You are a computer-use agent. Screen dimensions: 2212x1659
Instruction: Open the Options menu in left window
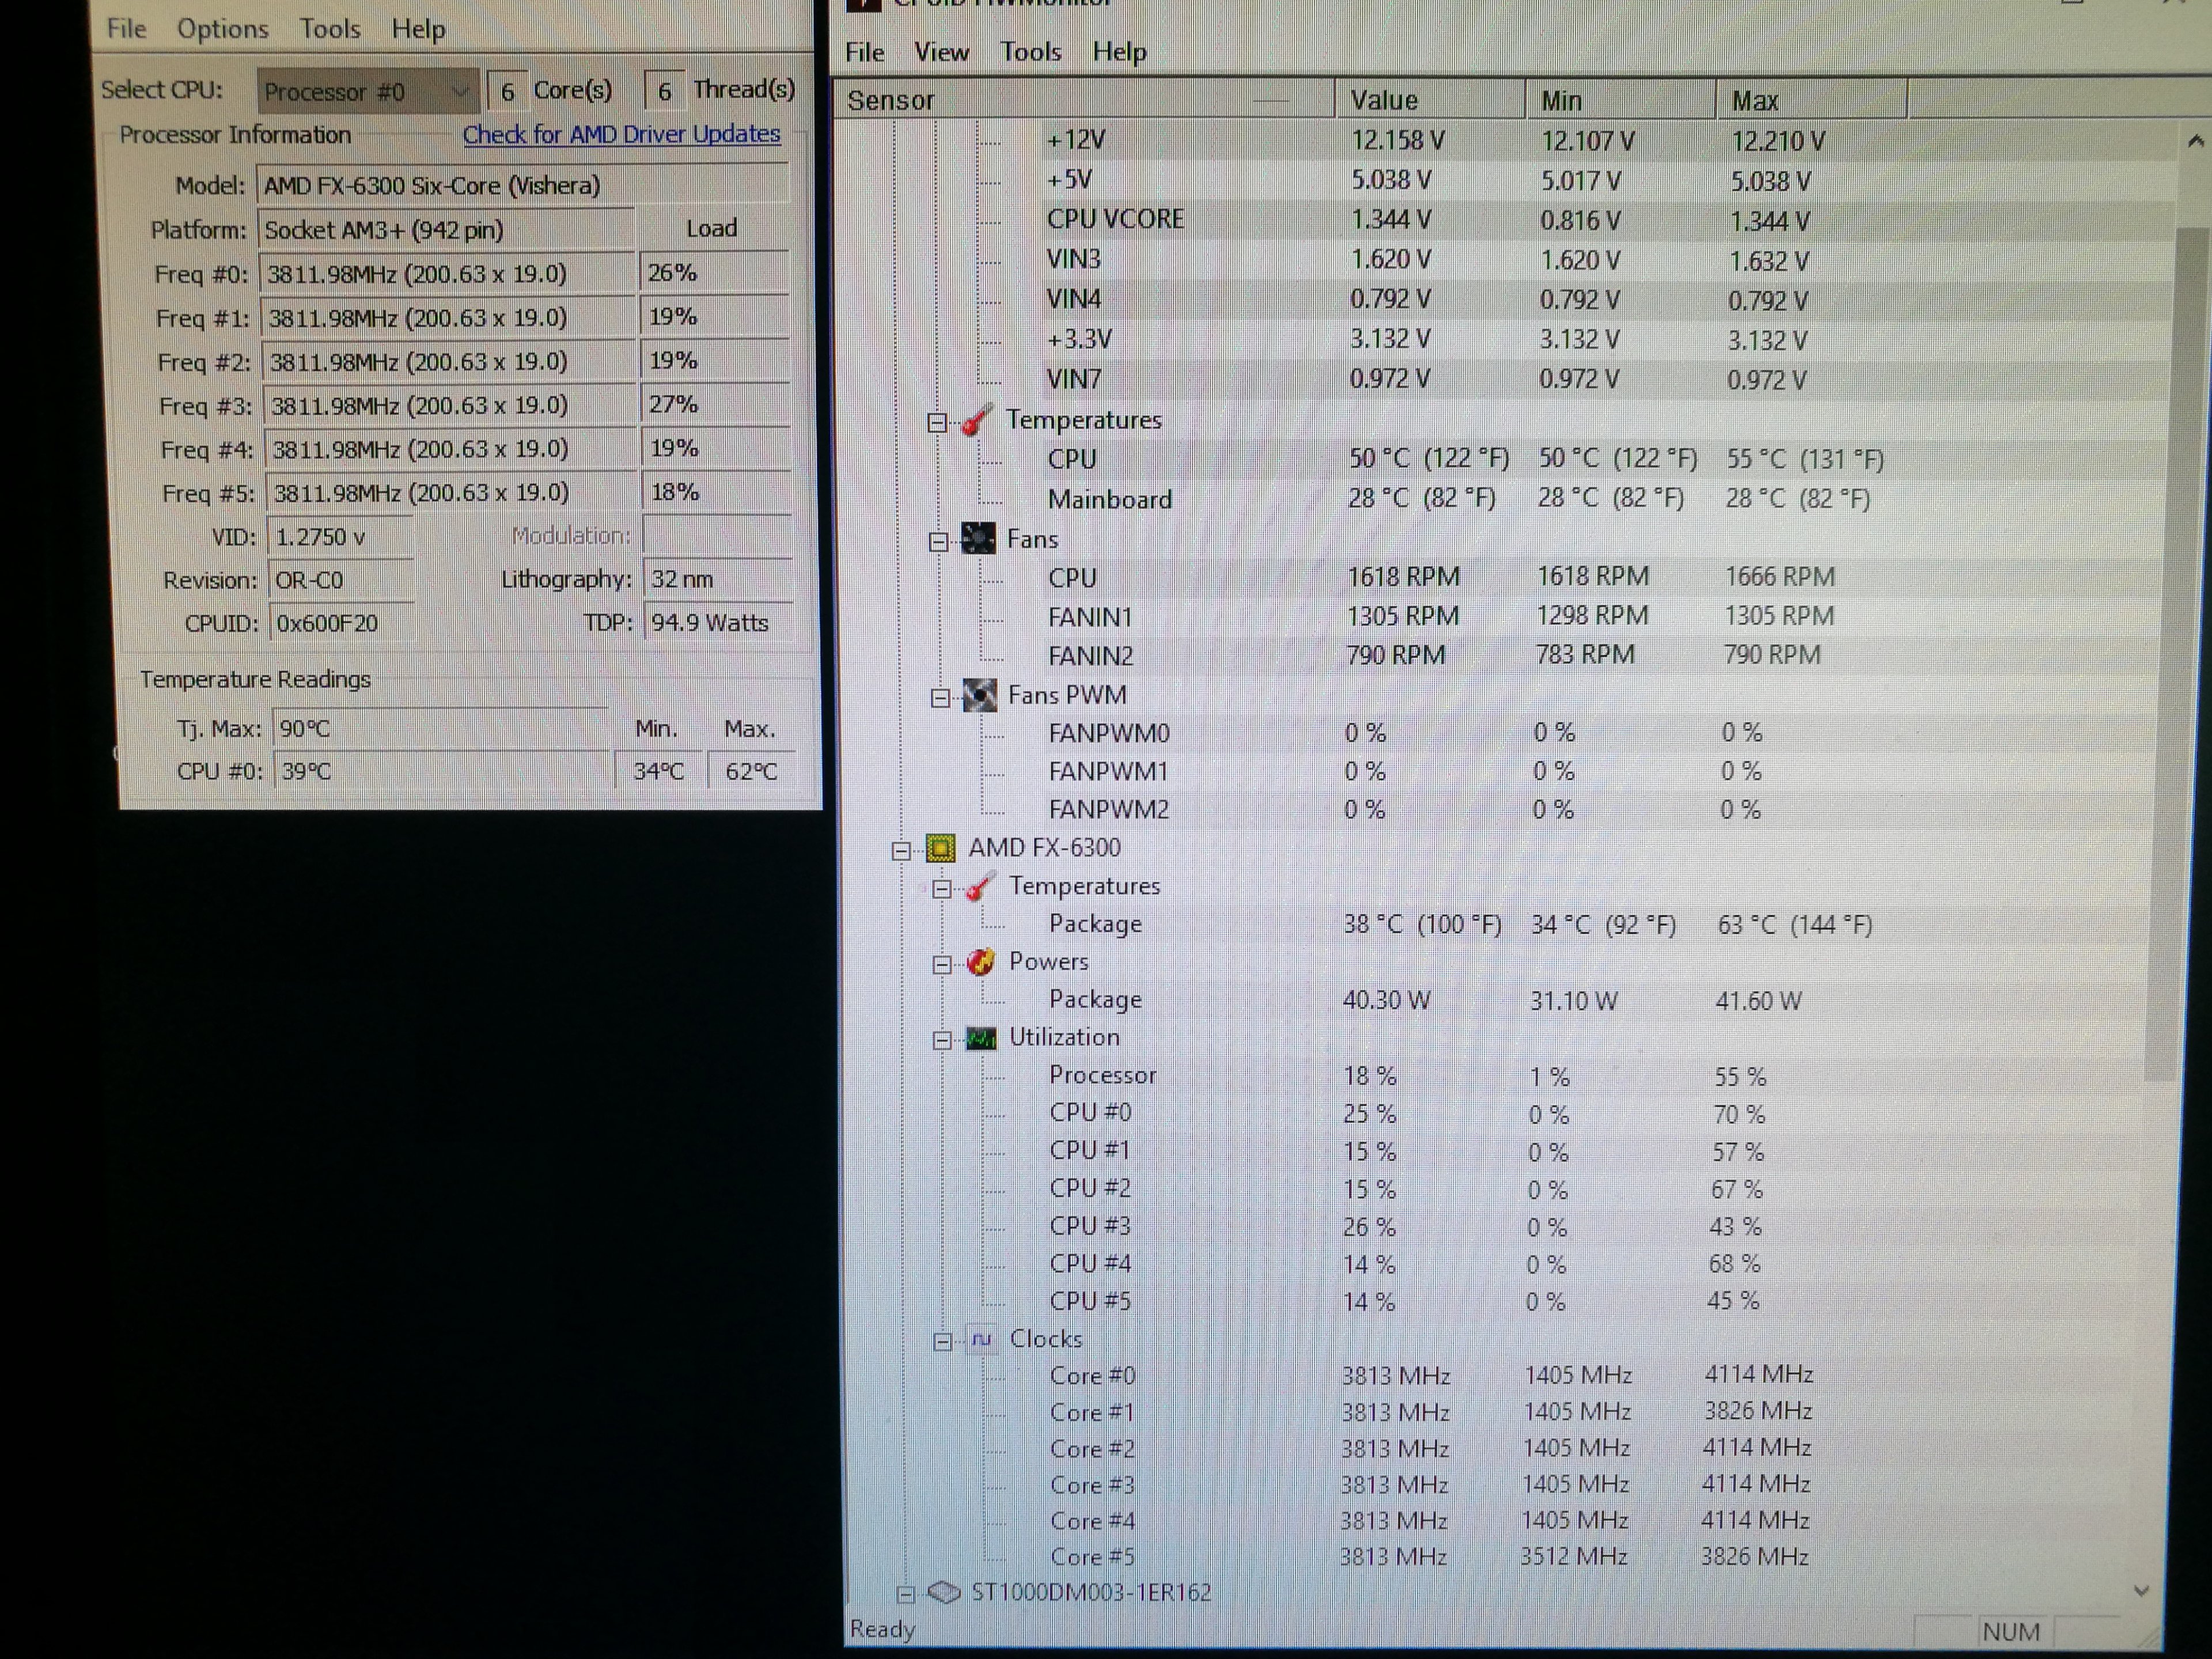coord(222,29)
